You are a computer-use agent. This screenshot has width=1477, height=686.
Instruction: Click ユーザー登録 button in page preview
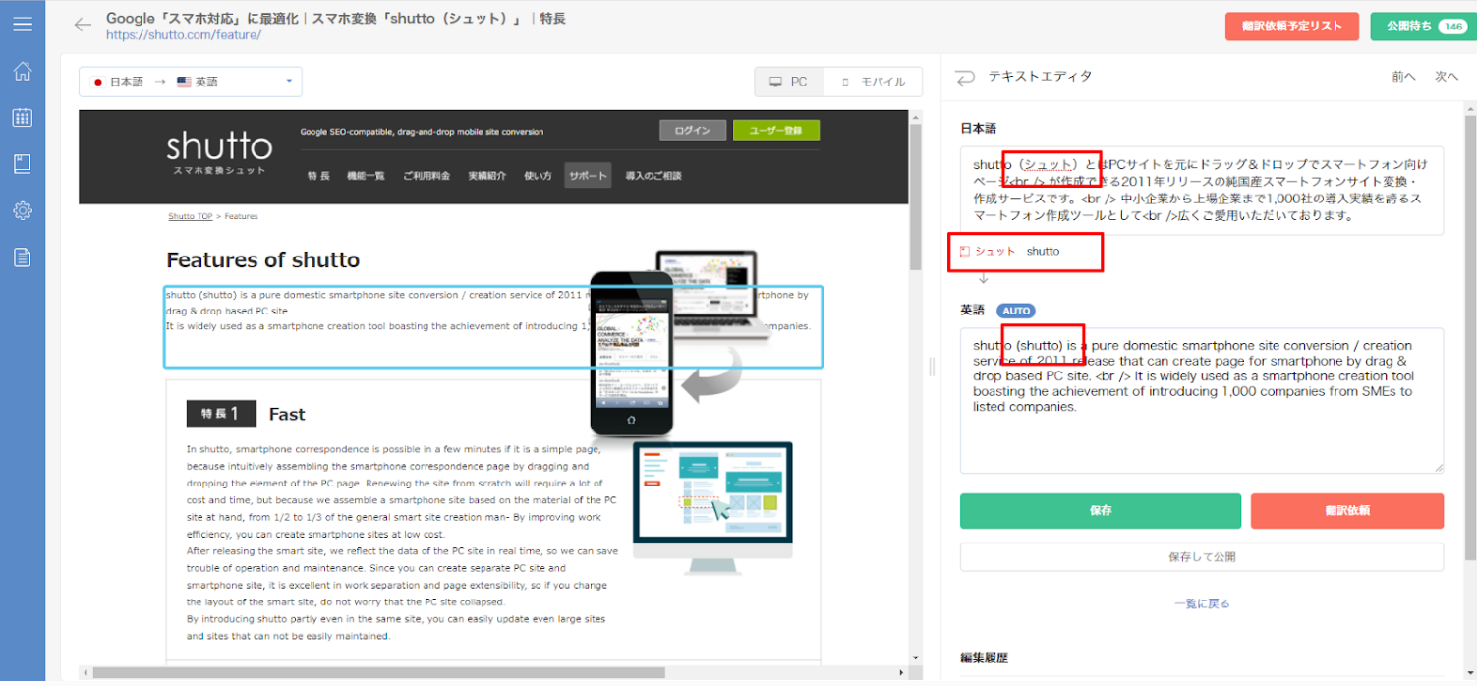[776, 131]
